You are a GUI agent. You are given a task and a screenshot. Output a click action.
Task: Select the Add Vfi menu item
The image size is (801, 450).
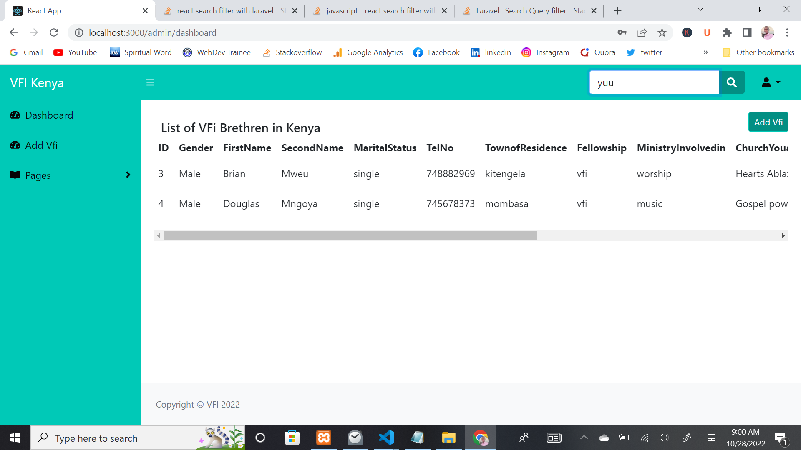(x=41, y=145)
